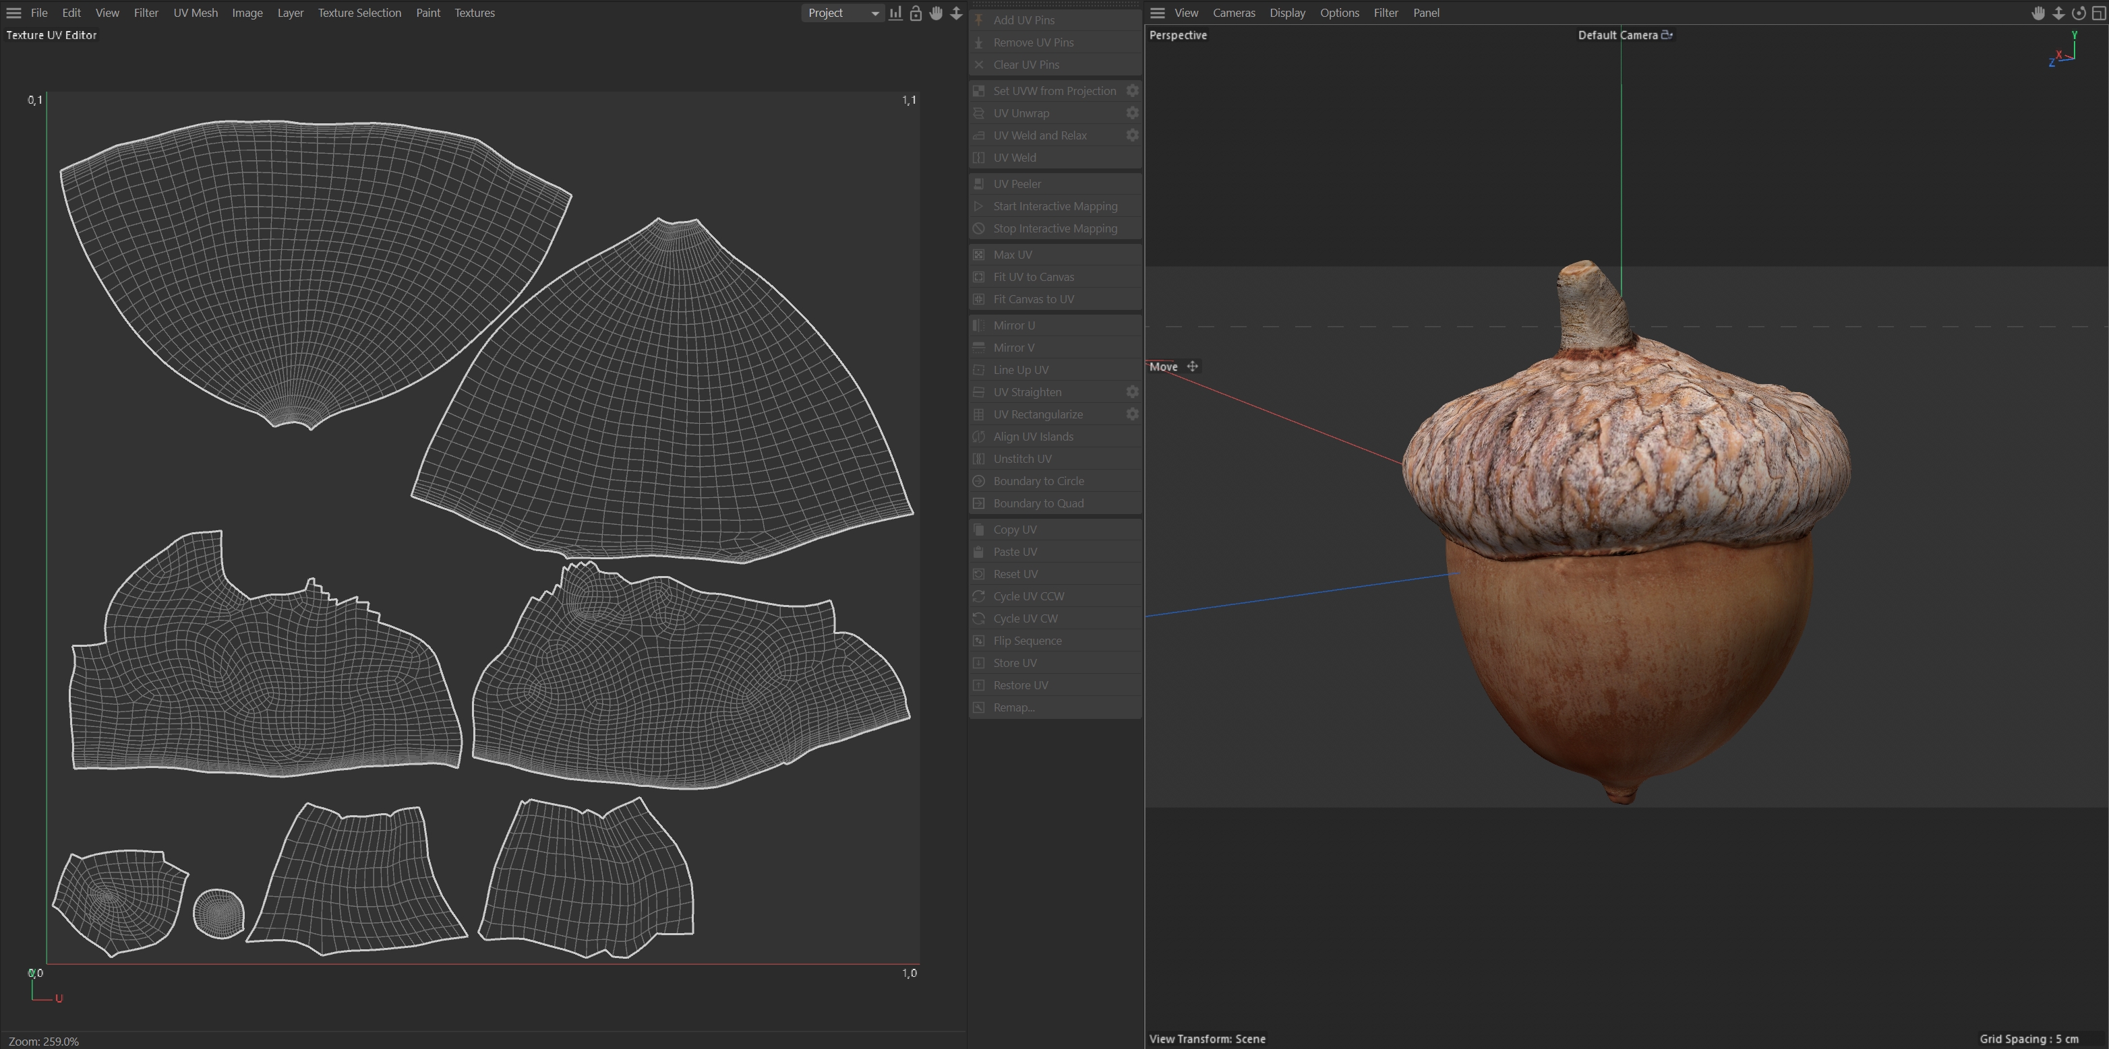Open the viewport hamburger menu

pyautogui.click(x=1157, y=13)
